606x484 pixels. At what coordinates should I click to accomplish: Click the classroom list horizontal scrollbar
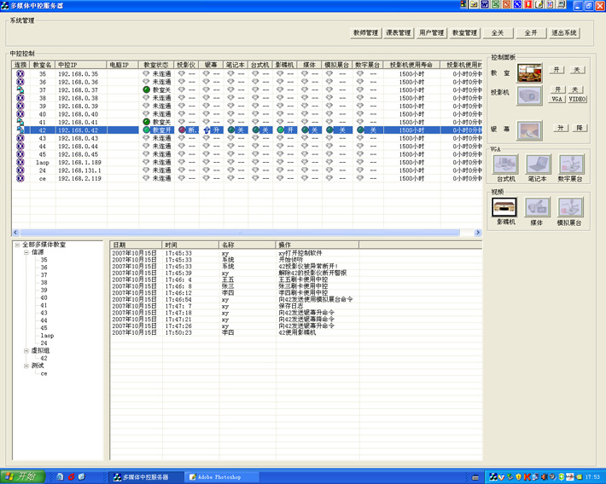point(246,233)
